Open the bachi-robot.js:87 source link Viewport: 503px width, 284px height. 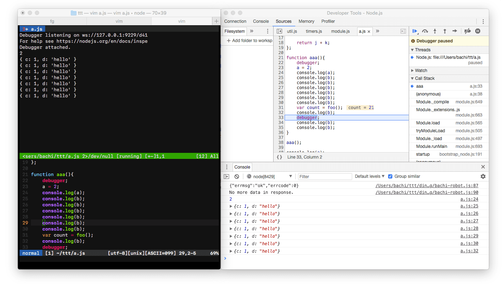[x=427, y=186]
